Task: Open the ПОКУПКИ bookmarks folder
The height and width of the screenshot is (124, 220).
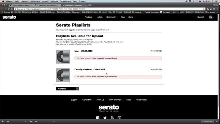Action: click(x=16, y=12)
